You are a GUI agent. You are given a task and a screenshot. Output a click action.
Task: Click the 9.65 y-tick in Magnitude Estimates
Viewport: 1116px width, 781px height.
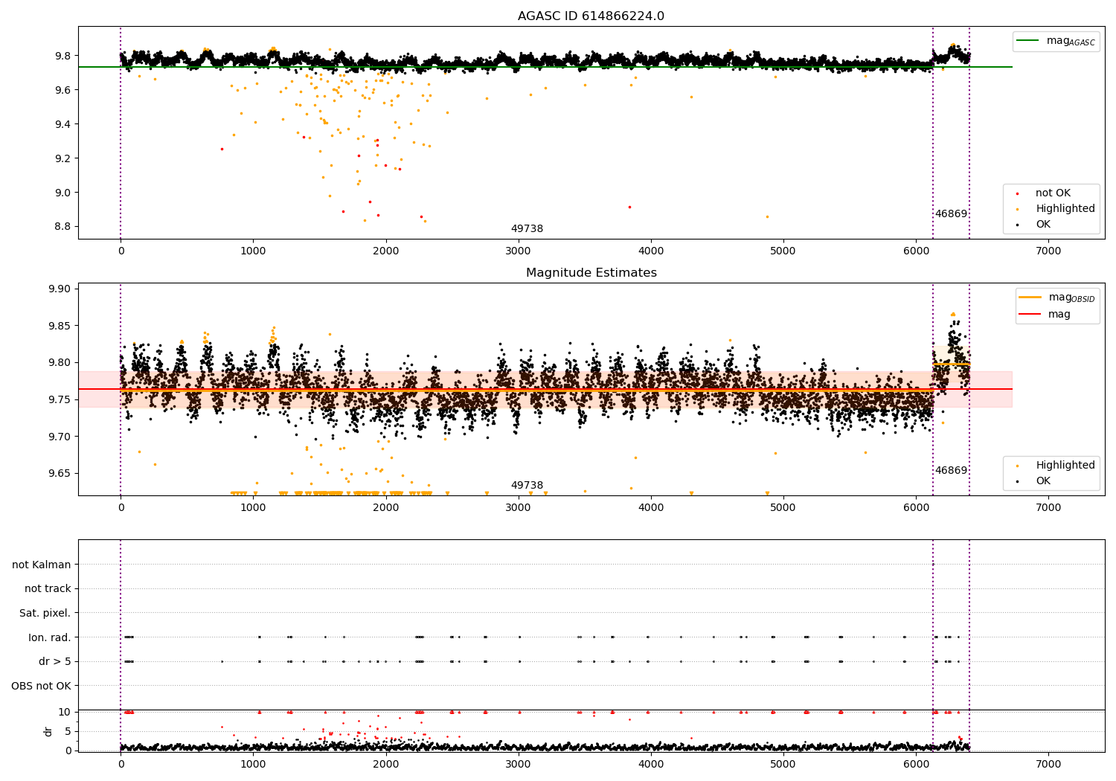pyautogui.click(x=60, y=473)
